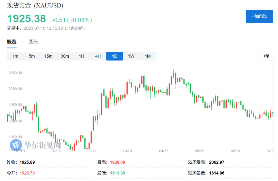
Task: Click the candlestick chart type icon
Action: (267, 56)
